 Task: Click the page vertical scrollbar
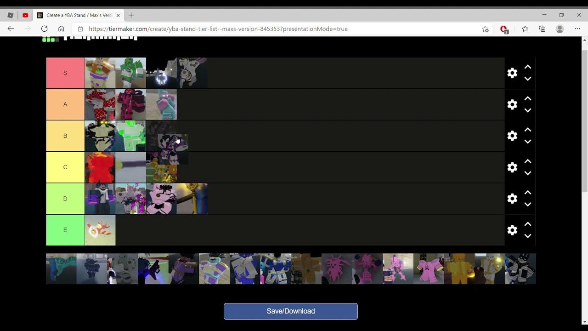click(x=584, y=121)
